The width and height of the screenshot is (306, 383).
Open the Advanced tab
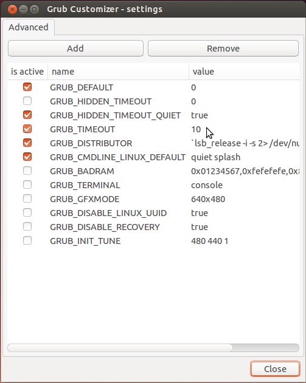click(x=29, y=27)
